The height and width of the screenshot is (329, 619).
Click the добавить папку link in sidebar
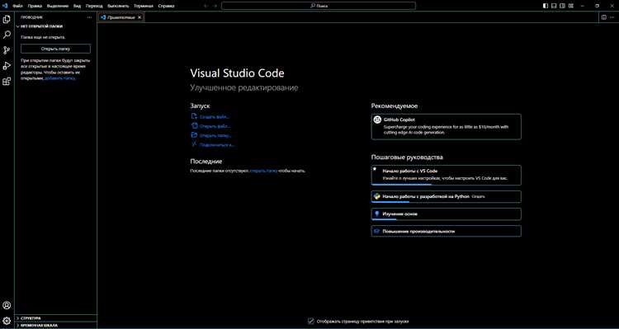(59, 78)
